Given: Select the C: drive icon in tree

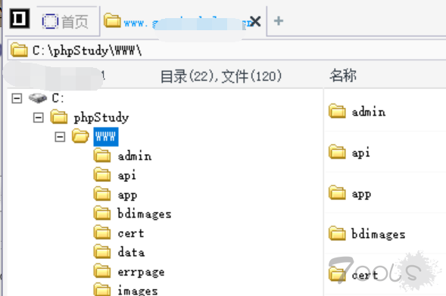Looking at the screenshot, I should tap(38, 98).
